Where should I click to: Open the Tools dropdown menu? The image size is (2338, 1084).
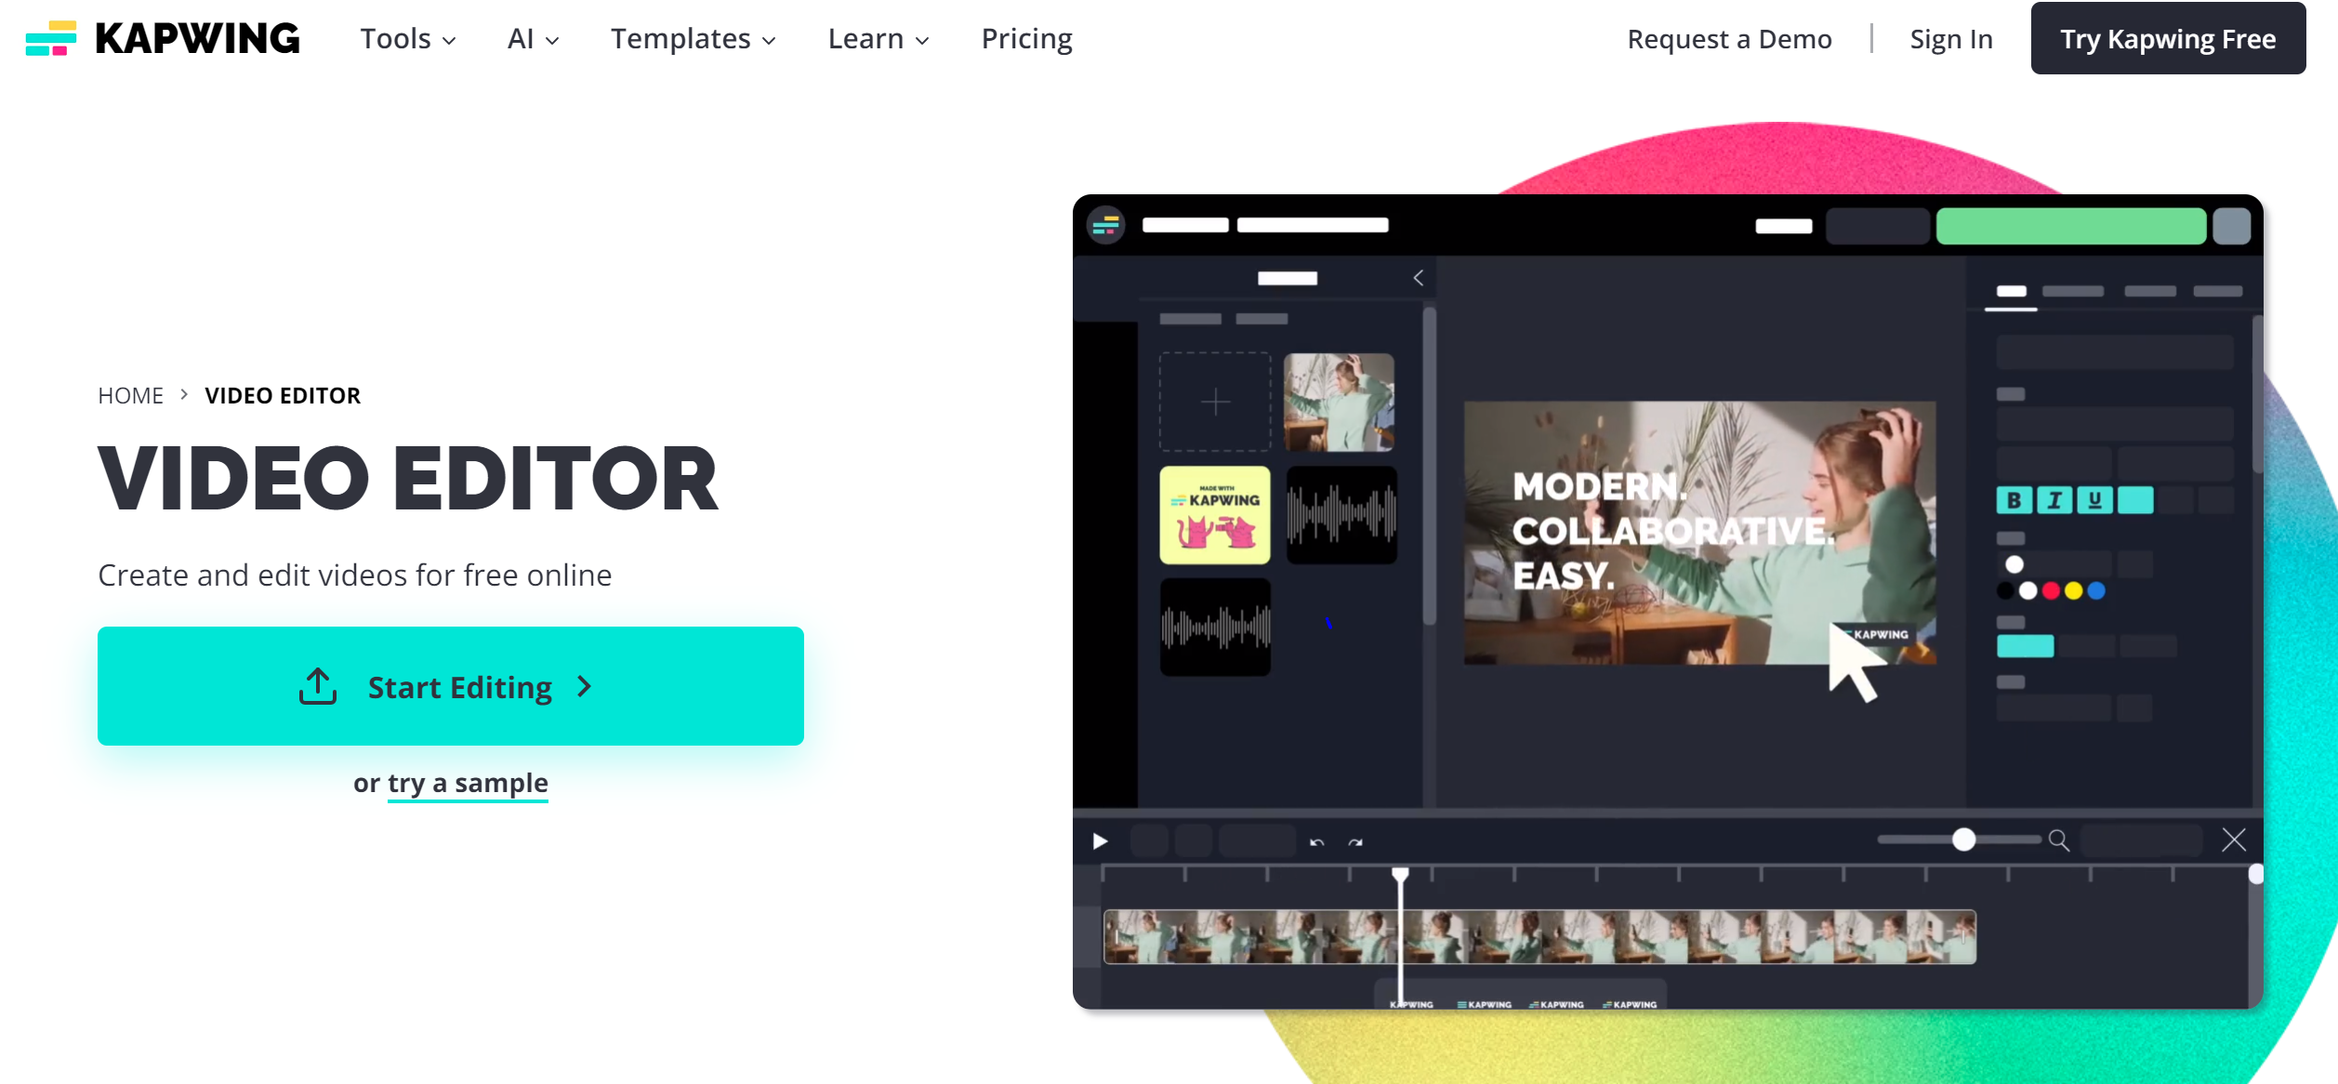(x=405, y=39)
